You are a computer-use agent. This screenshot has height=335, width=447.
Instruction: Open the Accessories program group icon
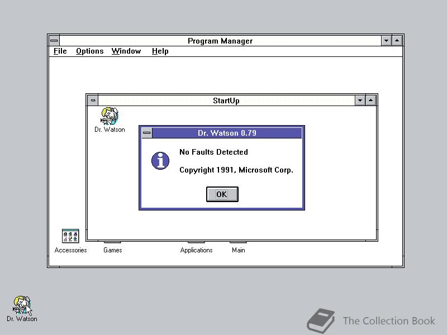click(x=70, y=236)
